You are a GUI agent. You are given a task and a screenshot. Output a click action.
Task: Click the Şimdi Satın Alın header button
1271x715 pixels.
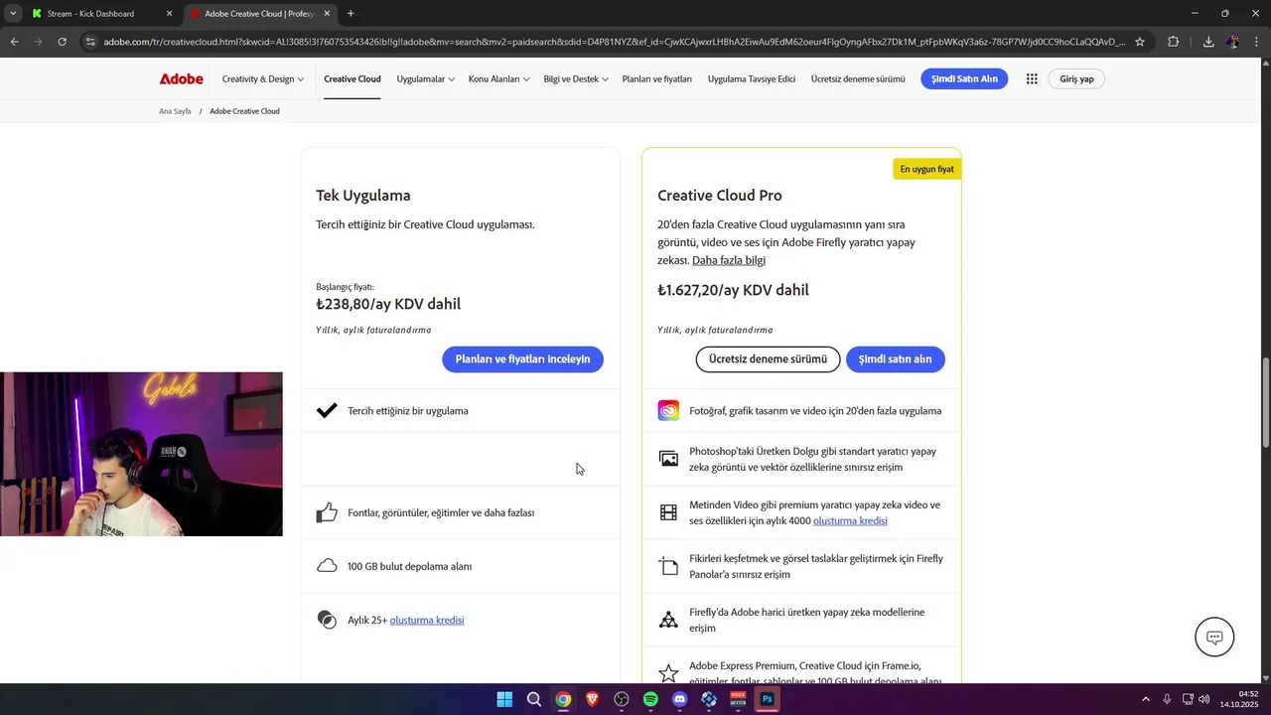click(x=964, y=78)
